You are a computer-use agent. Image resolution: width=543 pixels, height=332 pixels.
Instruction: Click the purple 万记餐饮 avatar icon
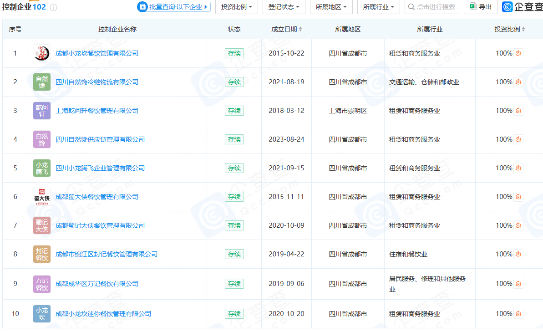point(42,284)
